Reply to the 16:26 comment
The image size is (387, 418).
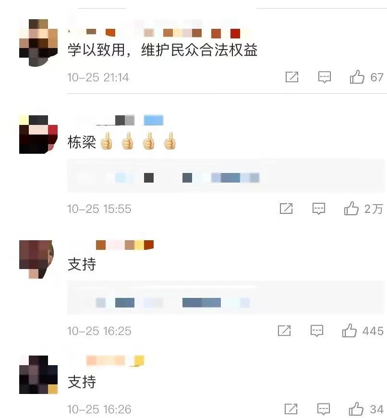(324, 409)
